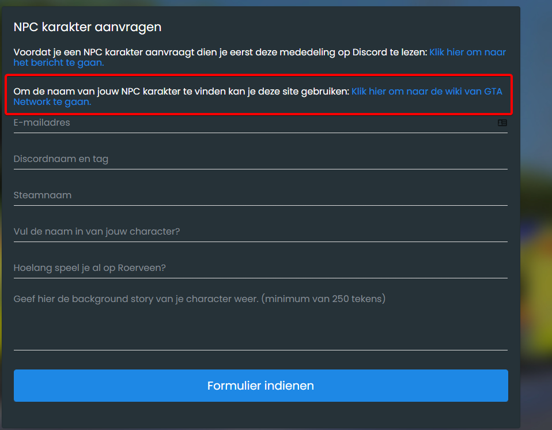Screen dimensions: 552x430
Task: Select the Steamnaam text field
Action: point(230,195)
